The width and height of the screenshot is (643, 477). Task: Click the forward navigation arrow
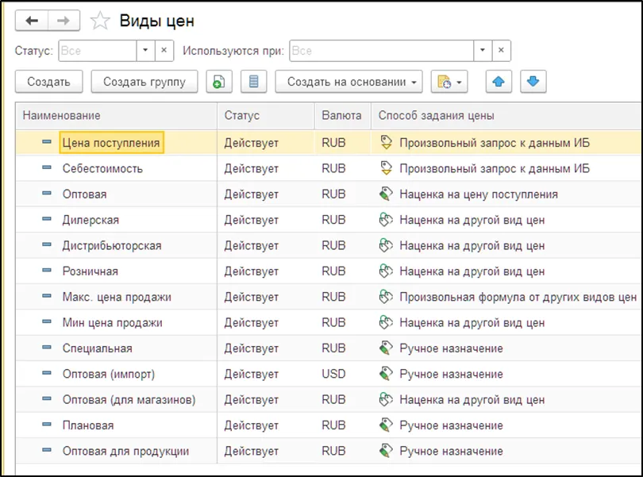[64, 21]
